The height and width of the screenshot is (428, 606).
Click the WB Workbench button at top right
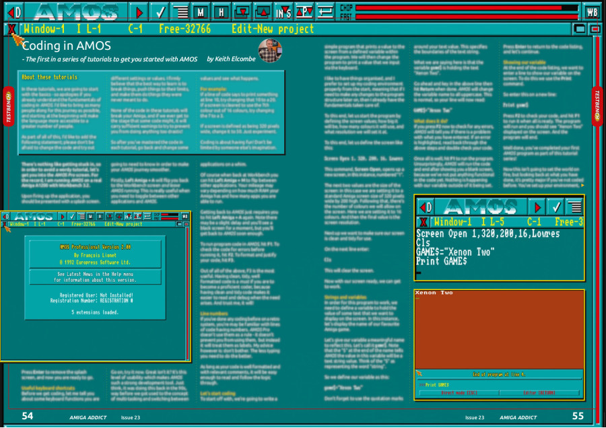tap(592, 12)
